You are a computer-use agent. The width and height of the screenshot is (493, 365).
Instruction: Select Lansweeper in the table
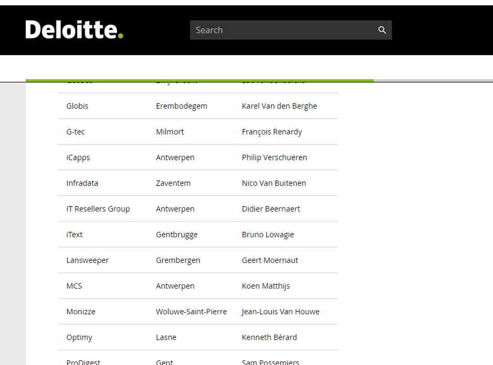point(88,260)
